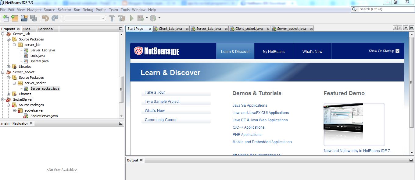Close the Start Page tab
415x180 pixels.
click(150, 29)
